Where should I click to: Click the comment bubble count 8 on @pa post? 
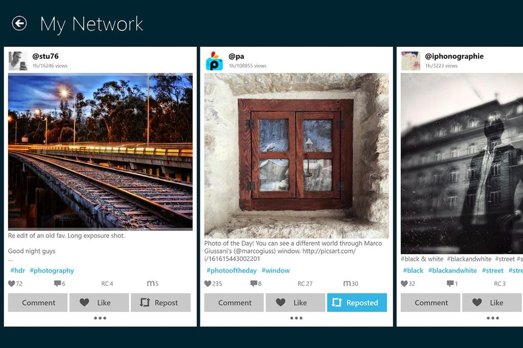[256, 283]
